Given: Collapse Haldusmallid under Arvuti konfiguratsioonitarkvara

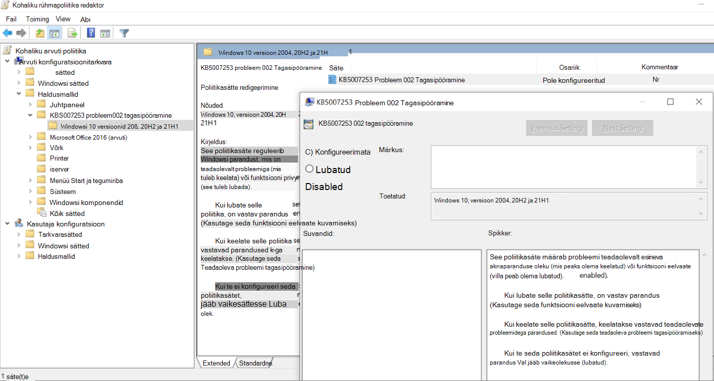Looking at the screenshot, I should click(x=19, y=93).
